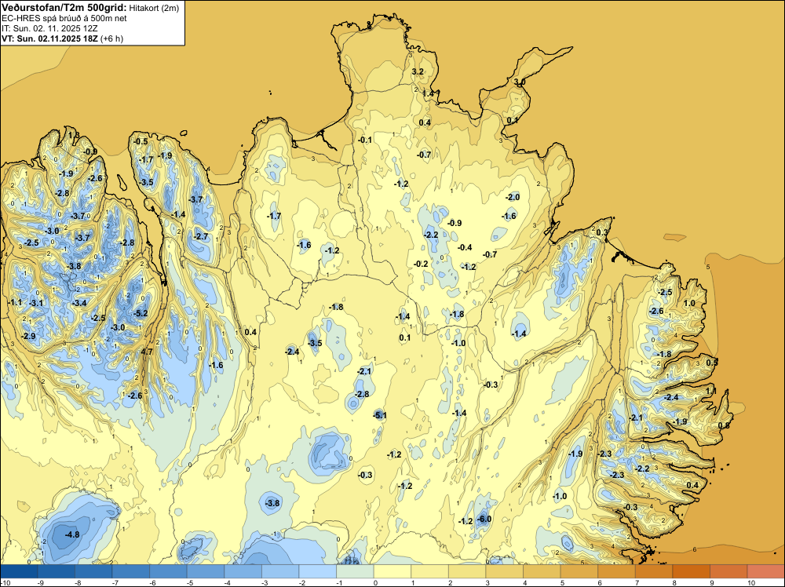Click the '(+6 h)' forecast offset text
The height and width of the screenshot is (587, 785).
pyautogui.click(x=111, y=38)
